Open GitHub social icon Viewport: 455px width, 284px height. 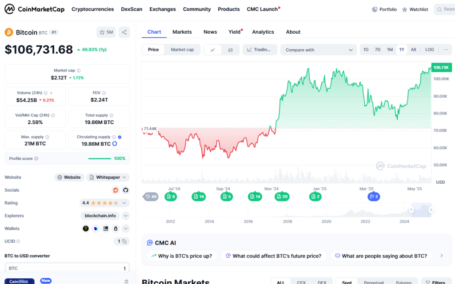tap(126, 190)
